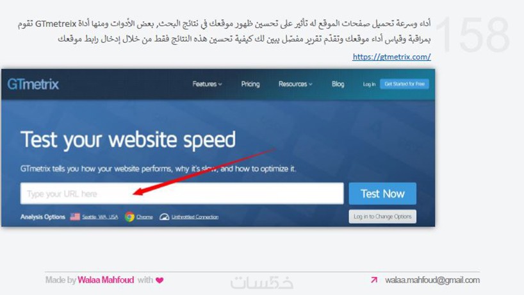Click the GTmetrix logo
This screenshot has width=524, height=295.
point(33,84)
